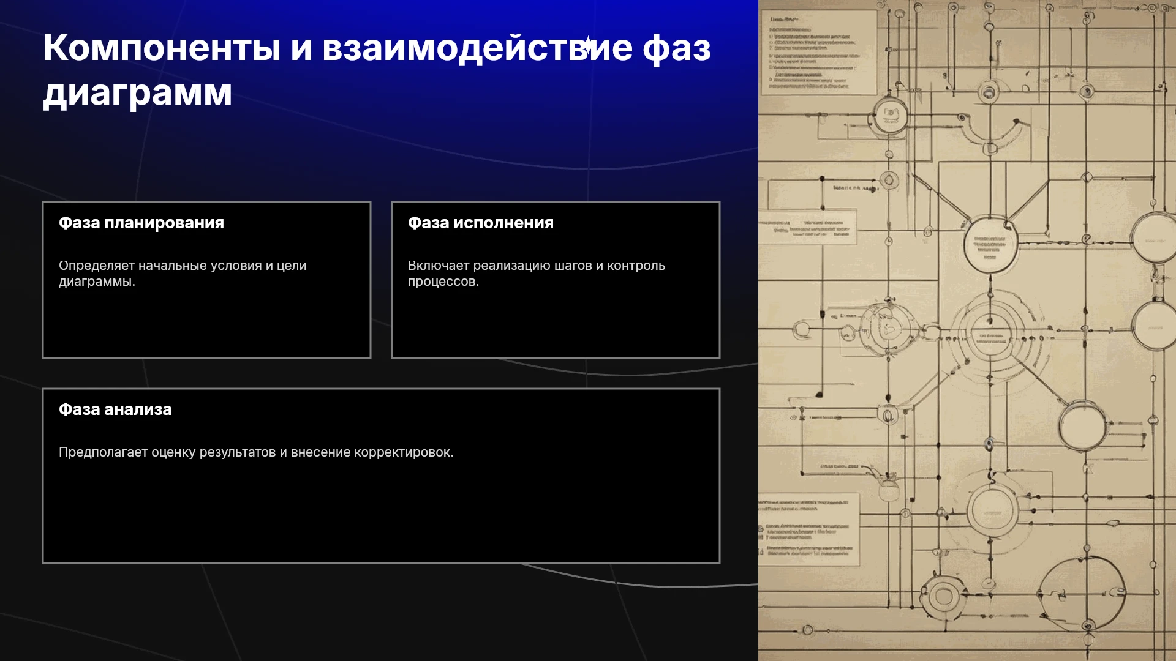1176x661 pixels.
Task: Click the small star icon in the title
Action: click(x=587, y=44)
